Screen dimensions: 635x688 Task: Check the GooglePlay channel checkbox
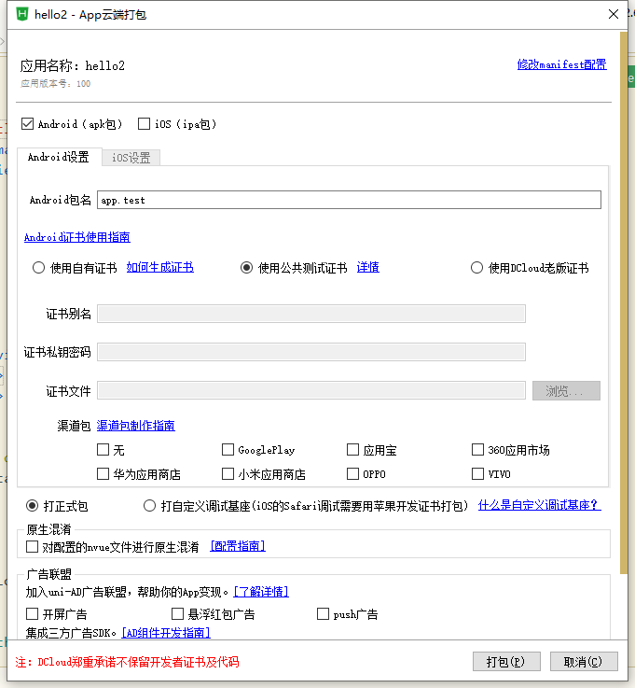click(x=228, y=450)
